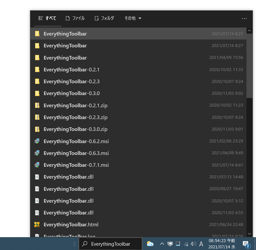Click installer icon of EverythingToolbar-0.7.1.msi
The image size is (256, 250).
click(x=37, y=165)
